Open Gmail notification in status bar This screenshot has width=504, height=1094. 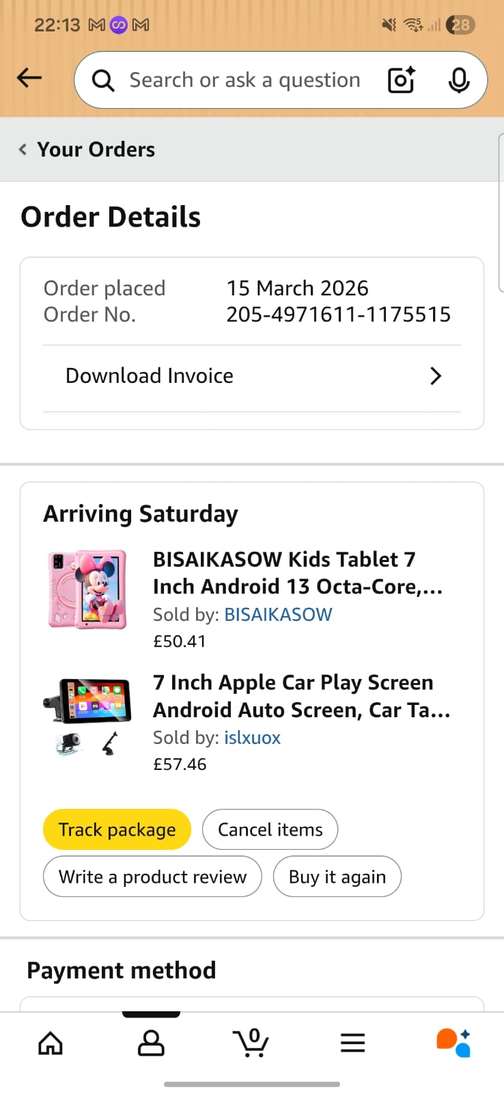[x=97, y=25]
